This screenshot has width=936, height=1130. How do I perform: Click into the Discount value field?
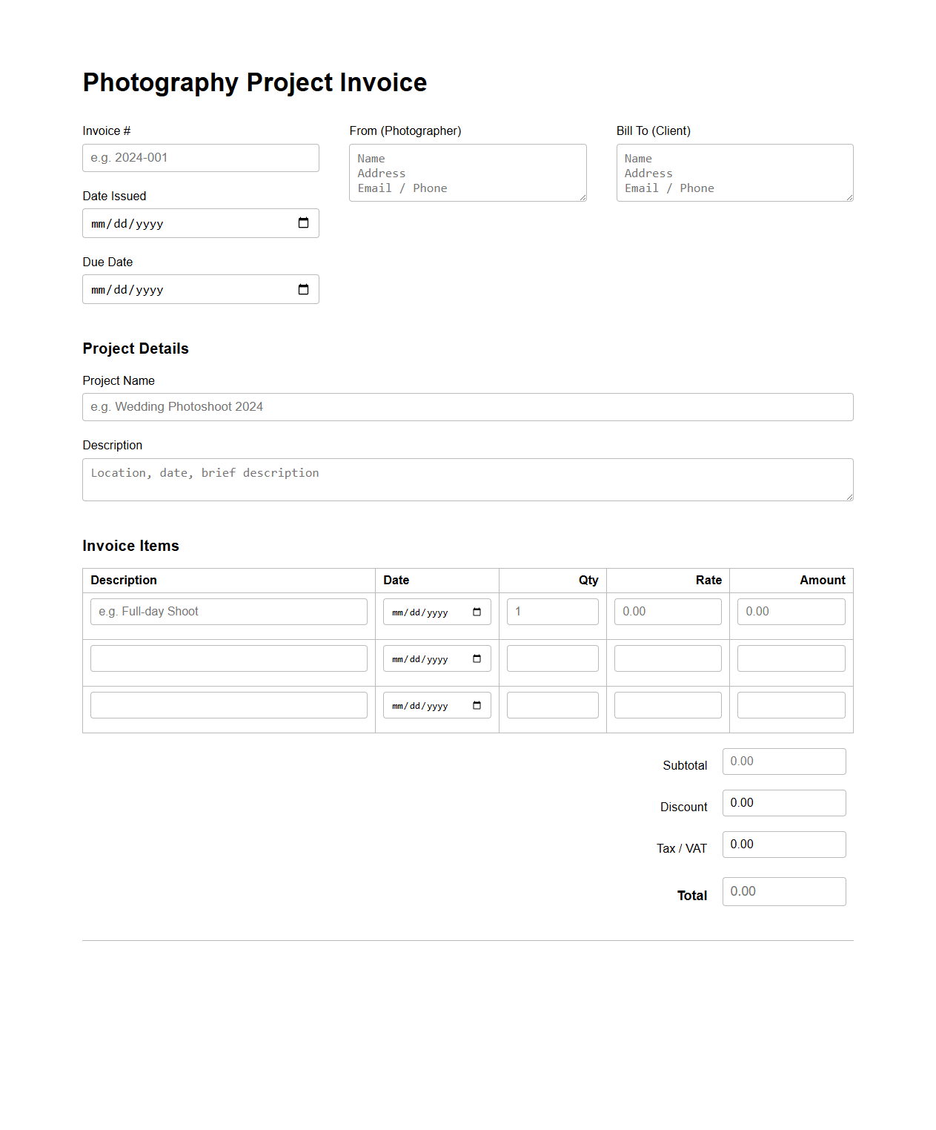click(783, 802)
